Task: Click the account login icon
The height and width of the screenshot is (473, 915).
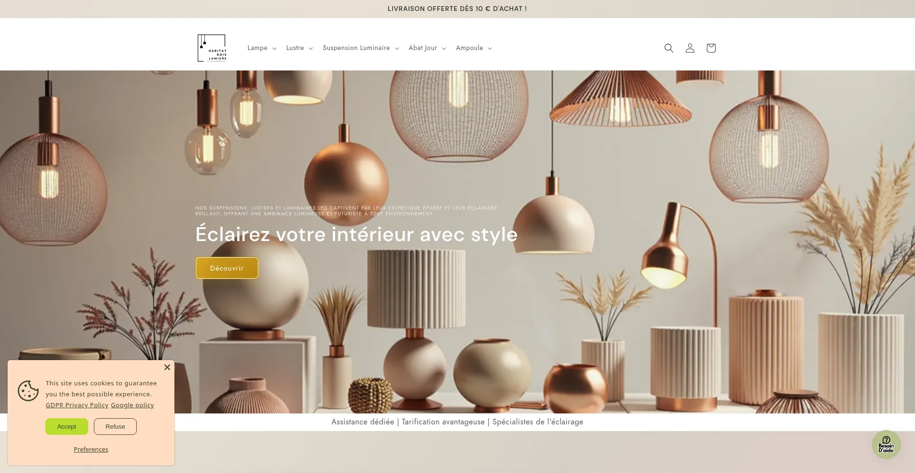Action: pyautogui.click(x=690, y=48)
